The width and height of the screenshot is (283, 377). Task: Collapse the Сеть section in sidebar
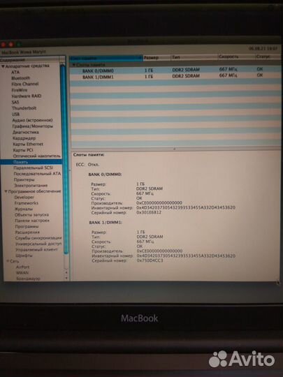point(8,261)
